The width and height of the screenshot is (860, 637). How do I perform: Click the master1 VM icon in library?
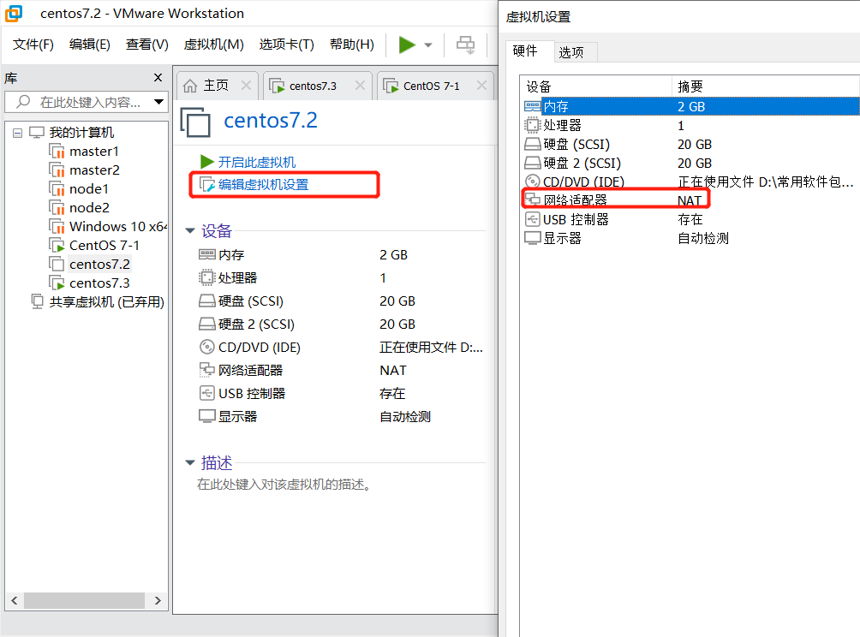click(57, 152)
